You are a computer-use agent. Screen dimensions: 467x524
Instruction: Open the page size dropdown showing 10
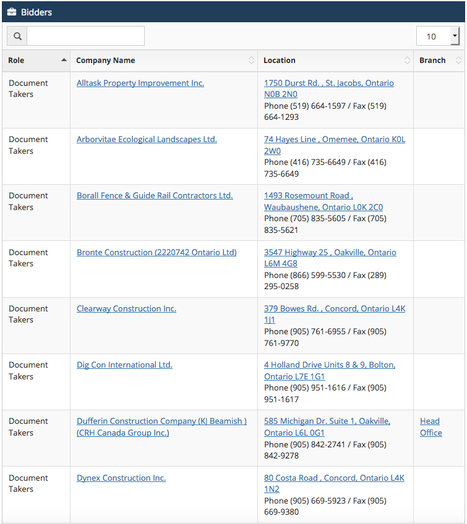[x=438, y=36]
